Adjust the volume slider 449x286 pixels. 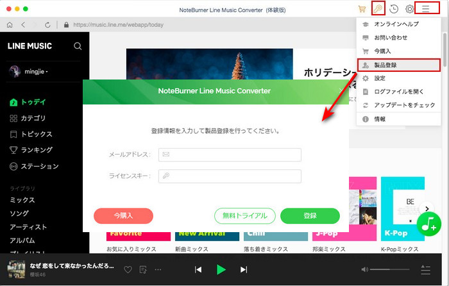389,269
